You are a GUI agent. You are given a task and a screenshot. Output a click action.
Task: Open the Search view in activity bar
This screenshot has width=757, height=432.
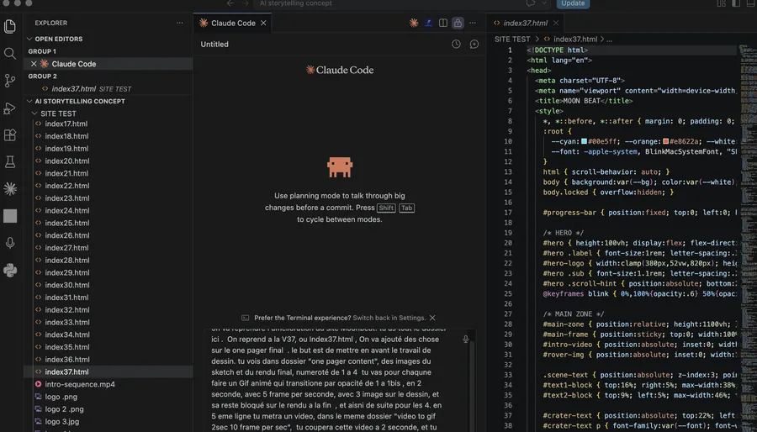click(x=9, y=54)
